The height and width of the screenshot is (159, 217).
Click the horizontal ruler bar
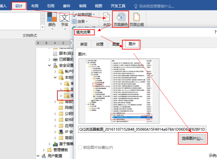click(x=54, y=43)
